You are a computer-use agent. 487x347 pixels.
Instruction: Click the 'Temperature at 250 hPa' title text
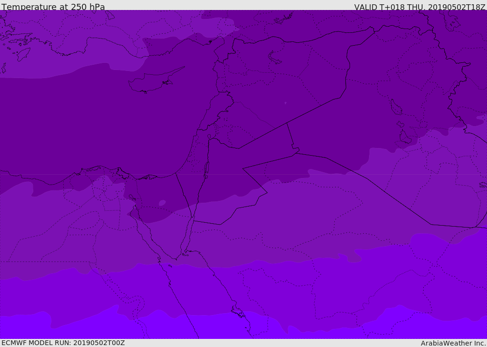[53, 7]
